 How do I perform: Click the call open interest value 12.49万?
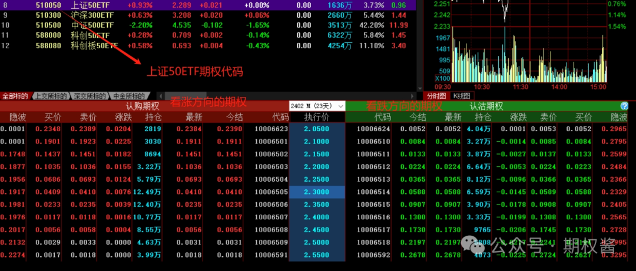147,192
